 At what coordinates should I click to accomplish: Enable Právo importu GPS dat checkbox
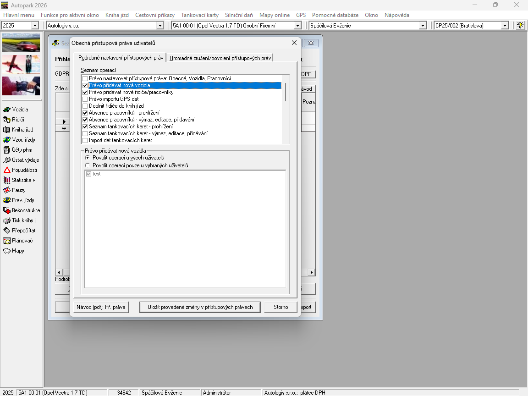pyautogui.click(x=85, y=99)
